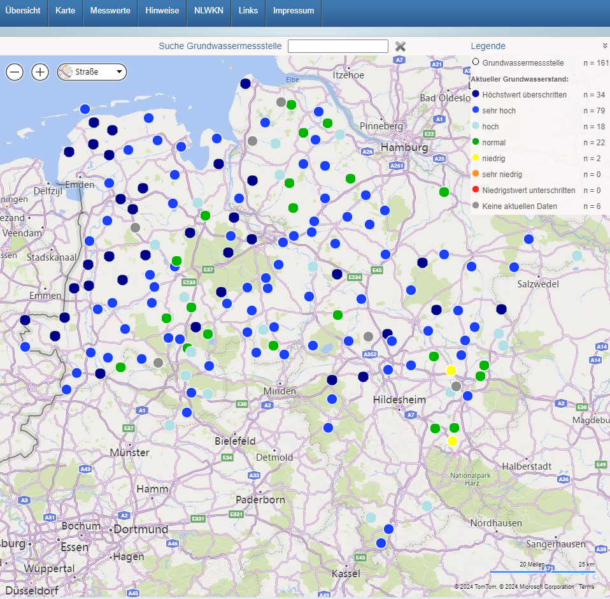Click the zoom out minus button
Image resolution: width=610 pixels, height=599 pixels.
(15, 72)
